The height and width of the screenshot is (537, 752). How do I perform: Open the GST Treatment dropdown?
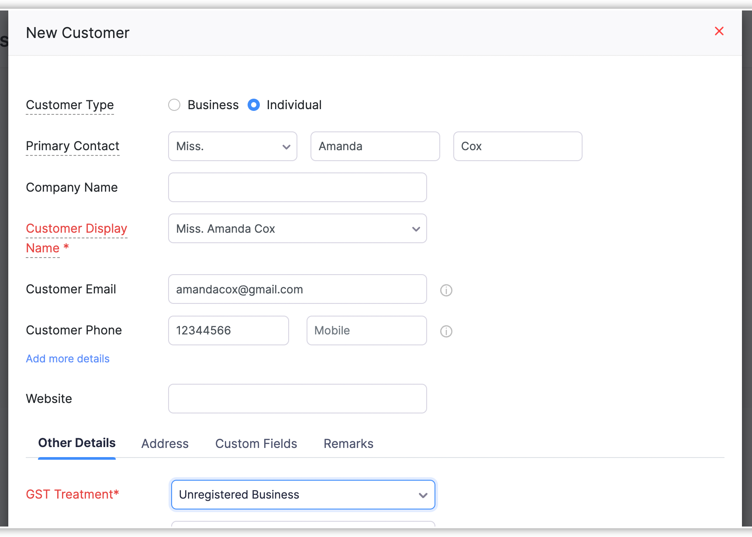(x=303, y=495)
